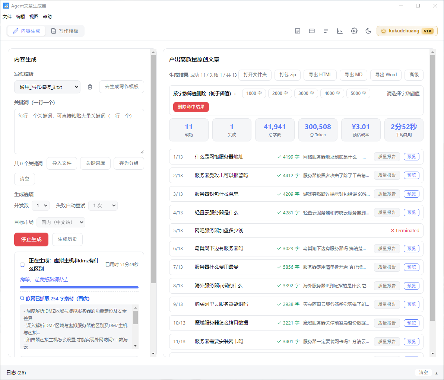Open the kukudehuang VIP account button
Image resolution: width=444 pixels, height=380 pixels.
(x=407, y=31)
